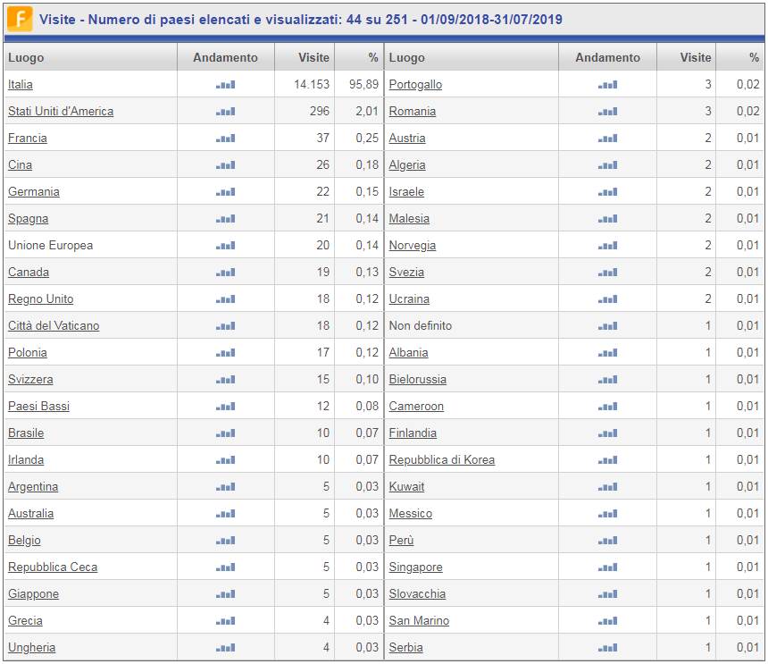Click the trend icon for Portogallo
Image resolution: width=768 pixels, height=664 pixels.
pyautogui.click(x=607, y=85)
